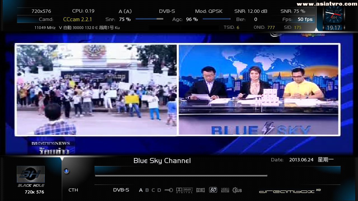Click the CCcam 2.2.1 value

tap(77, 20)
